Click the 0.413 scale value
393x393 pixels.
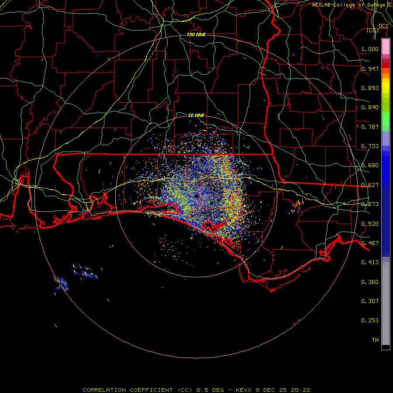(370, 262)
